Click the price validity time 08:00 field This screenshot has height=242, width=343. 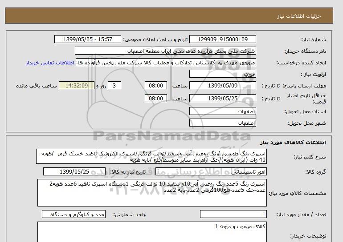tap(156, 98)
